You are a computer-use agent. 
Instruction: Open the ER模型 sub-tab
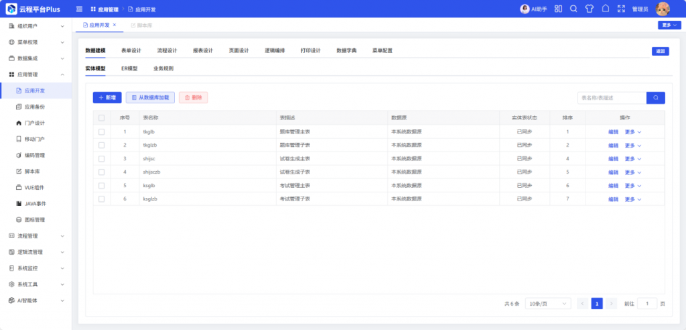point(129,68)
